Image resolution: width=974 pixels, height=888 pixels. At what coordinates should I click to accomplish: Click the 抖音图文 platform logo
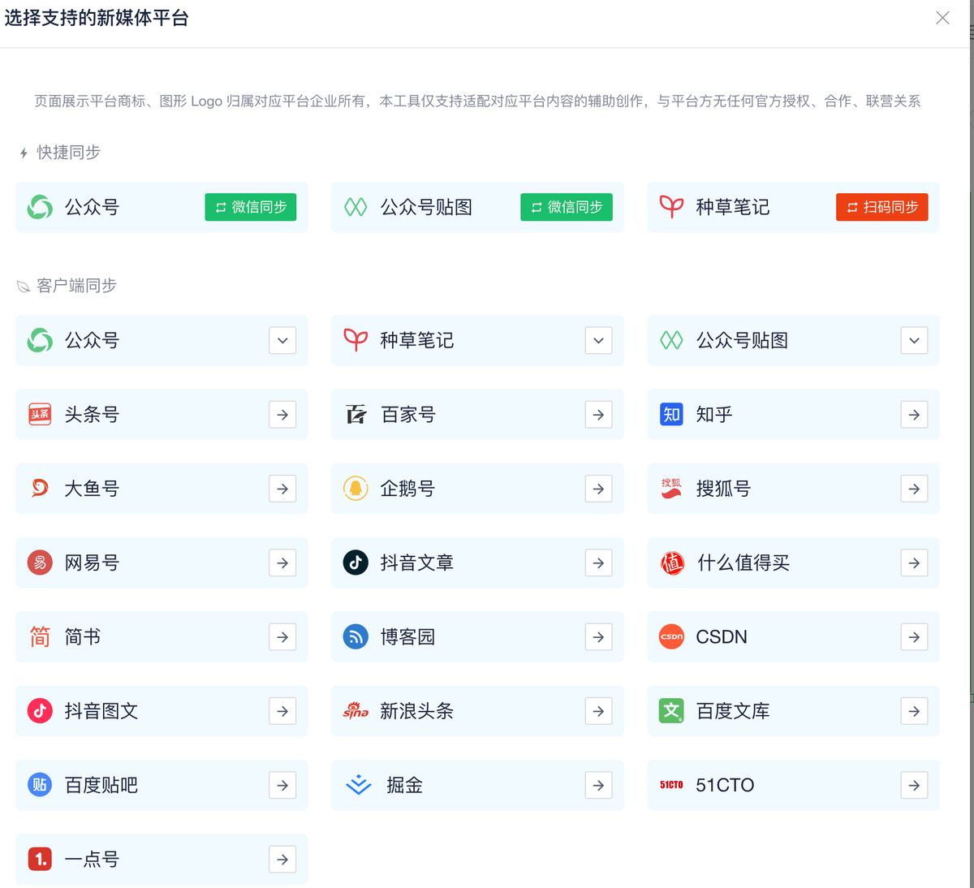pyautogui.click(x=40, y=711)
